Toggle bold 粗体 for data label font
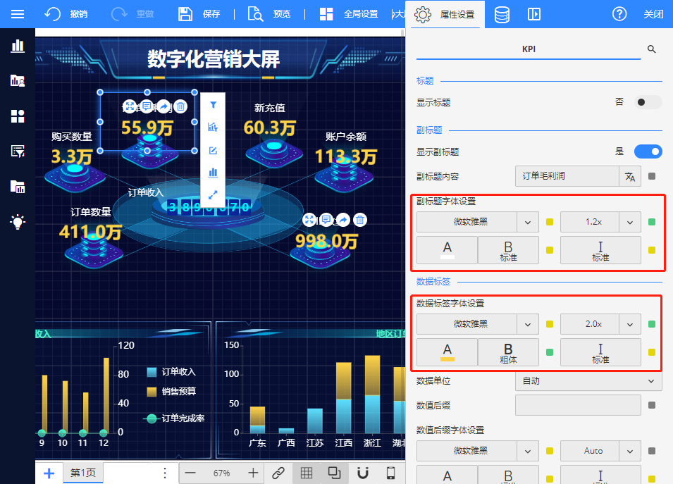Viewport: 673px width, 484px height. [x=508, y=352]
